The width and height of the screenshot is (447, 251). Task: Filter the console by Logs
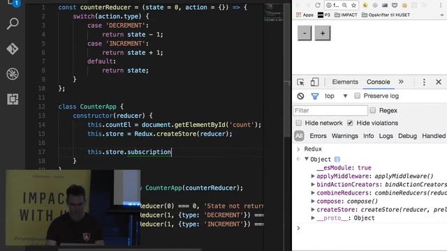click(x=386, y=136)
